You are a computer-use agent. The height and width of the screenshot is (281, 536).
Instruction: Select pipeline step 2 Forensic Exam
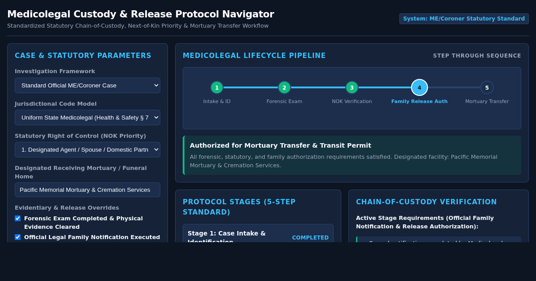click(284, 87)
